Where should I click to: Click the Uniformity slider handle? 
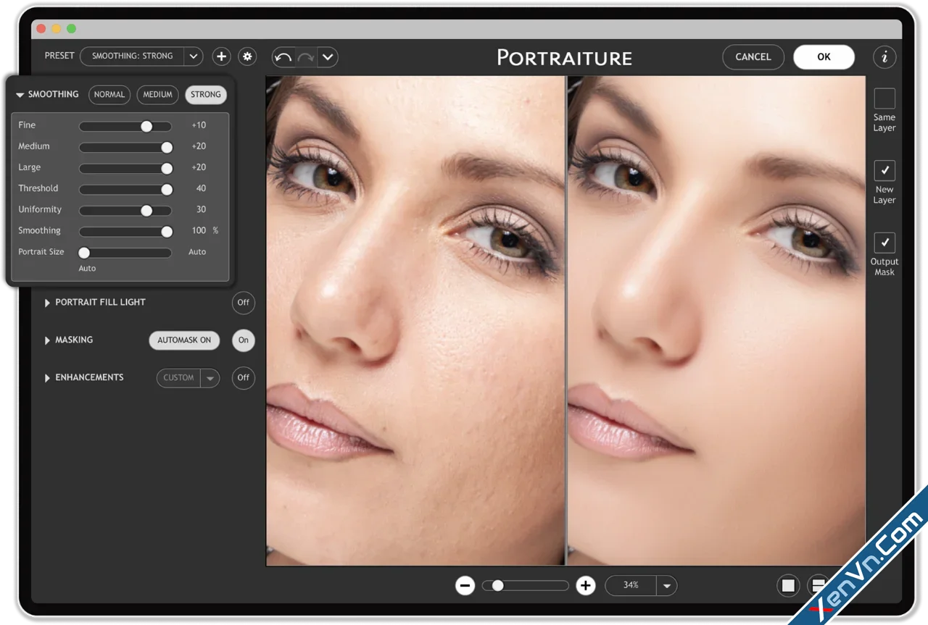click(146, 210)
